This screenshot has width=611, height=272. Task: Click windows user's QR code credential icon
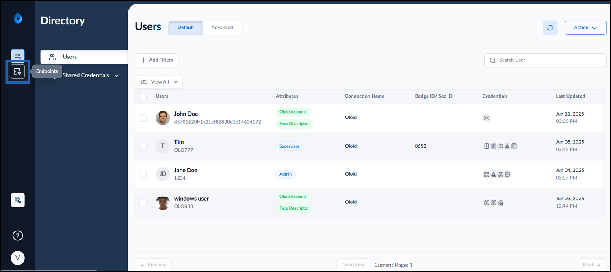click(493, 203)
